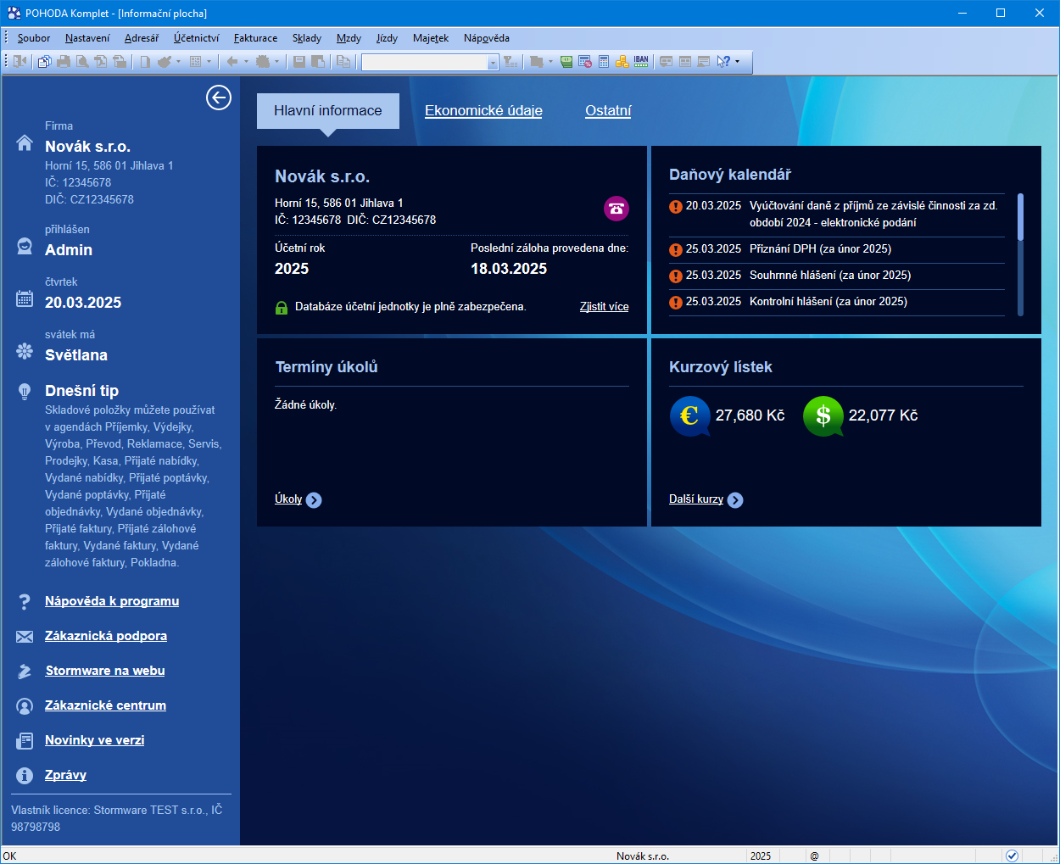This screenshot has height=864, width=1060.
Task: Click into the toolbar combo box field
Action: [424, 62]
